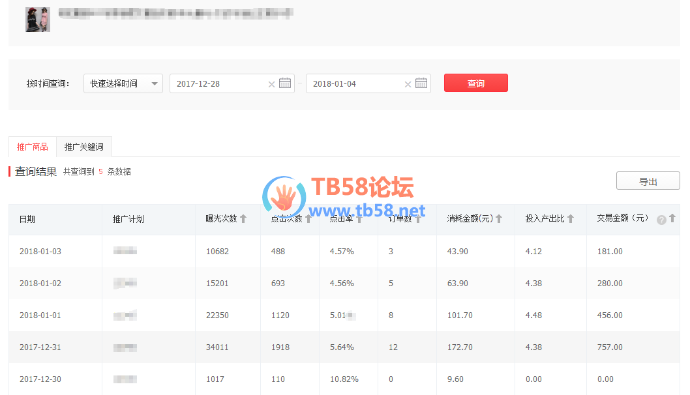Clear the end date 2018-01-04 field
690x395 pixels.
[x=408, y=84]
